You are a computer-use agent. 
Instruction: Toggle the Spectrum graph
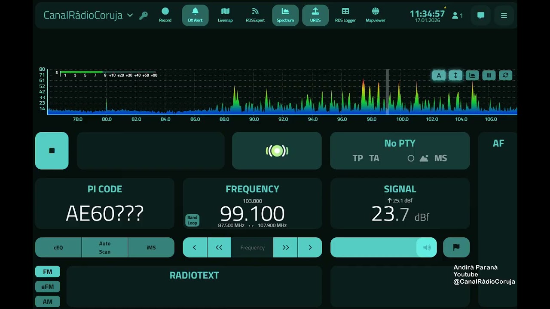pos(285,15)
